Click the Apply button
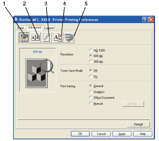This screenshot has width=159, height=141. [x=122, y=134]
